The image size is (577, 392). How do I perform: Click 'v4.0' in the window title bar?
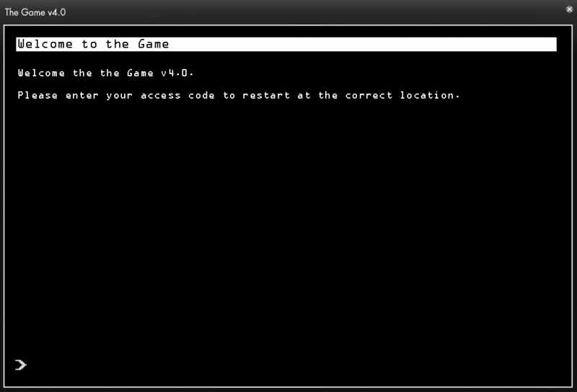click(57, 12)
